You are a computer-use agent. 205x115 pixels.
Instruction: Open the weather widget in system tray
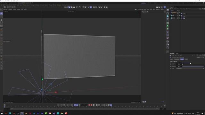pyautogui.click(x=177, y=114)
